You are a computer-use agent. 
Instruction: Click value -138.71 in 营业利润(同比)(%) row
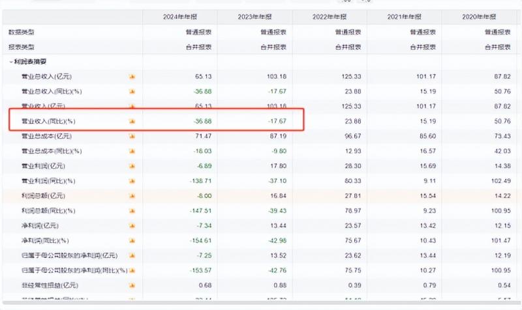(x=201, y=181)
